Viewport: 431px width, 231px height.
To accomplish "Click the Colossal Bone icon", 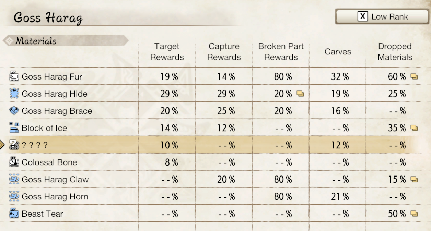I will click(14, 162).
